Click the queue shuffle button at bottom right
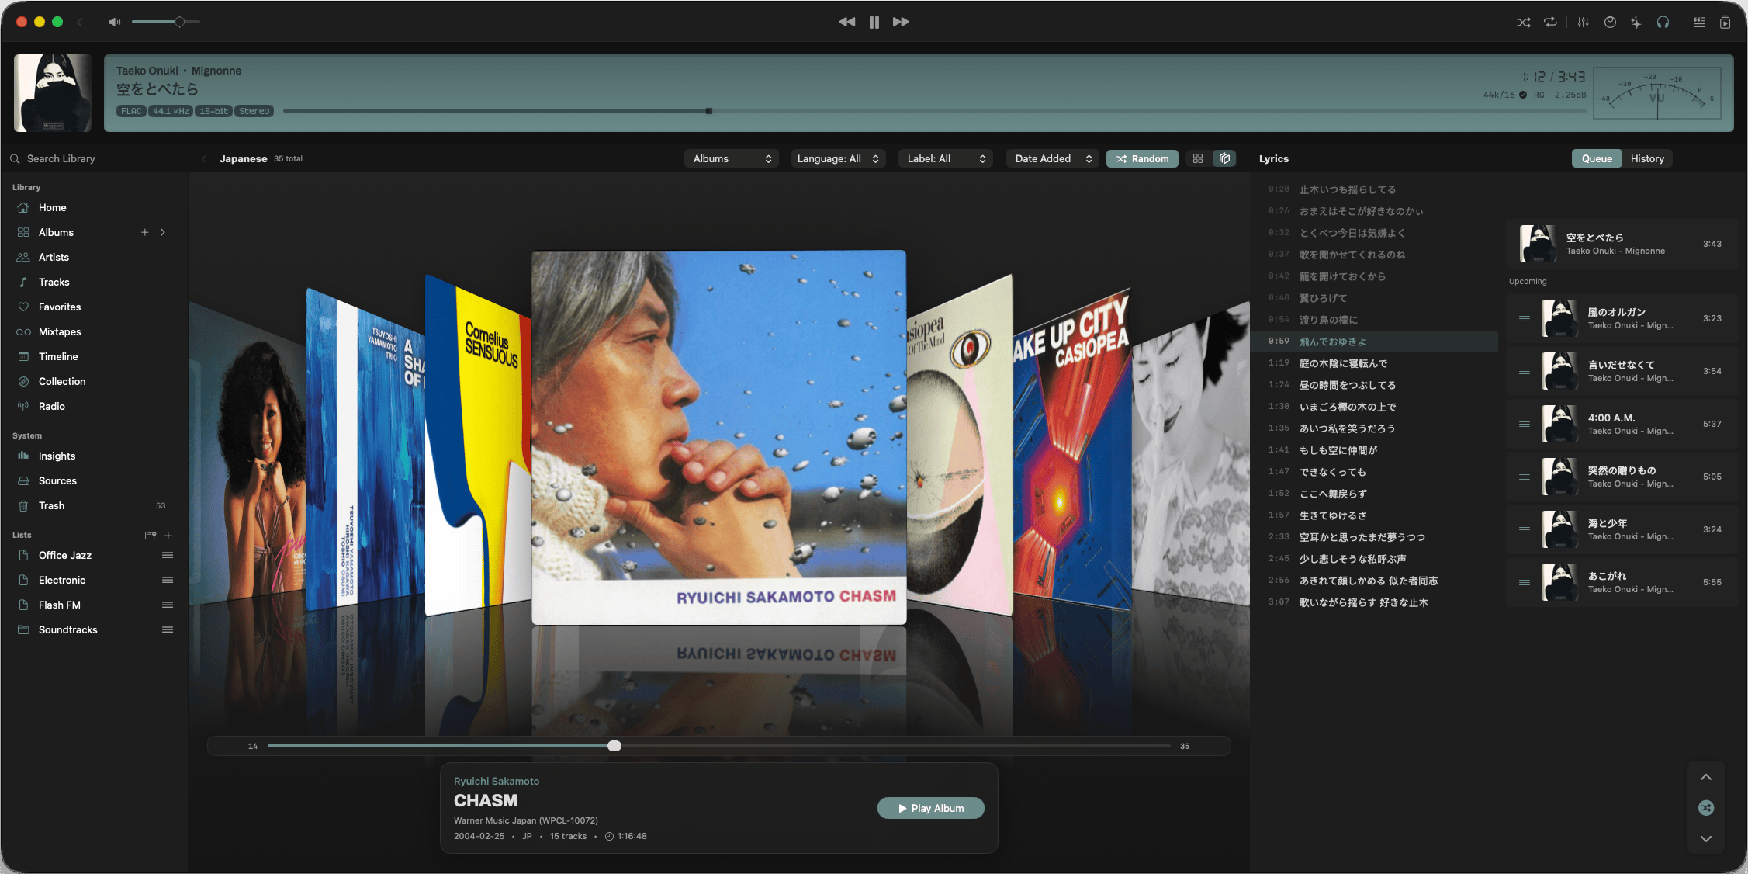Image resolution: width=1748 pixels, height=874 pixels. pos(1706,808)
